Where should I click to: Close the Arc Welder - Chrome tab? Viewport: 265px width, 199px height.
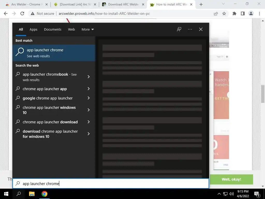[47, 4]
